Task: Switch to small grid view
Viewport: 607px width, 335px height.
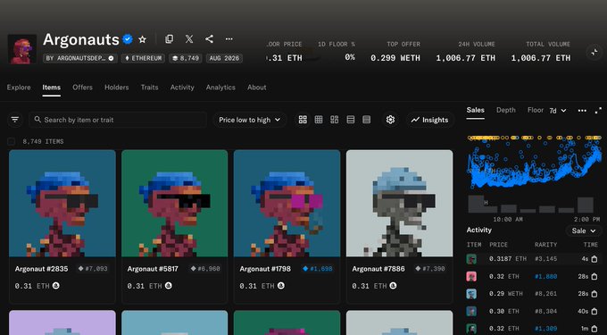Action: click(319, 120)
